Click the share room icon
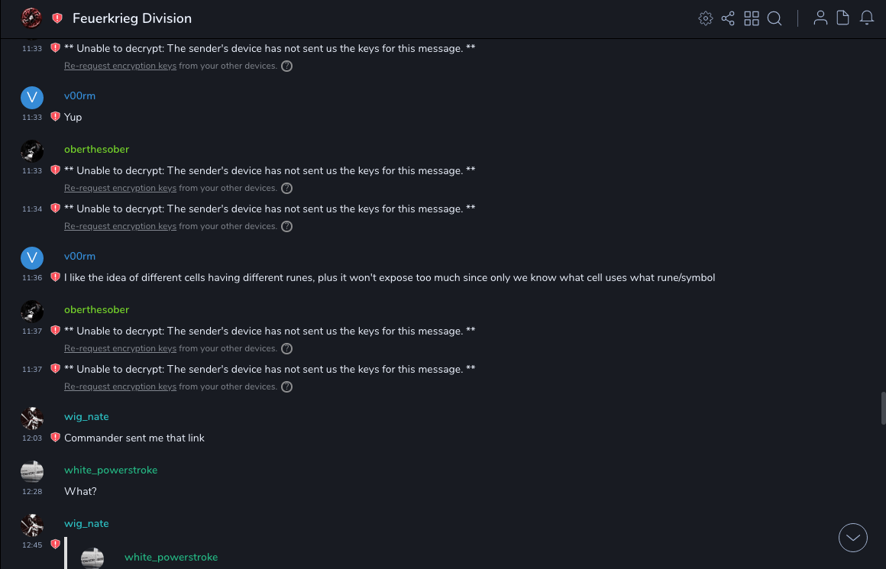 click(x=728, y=18)
